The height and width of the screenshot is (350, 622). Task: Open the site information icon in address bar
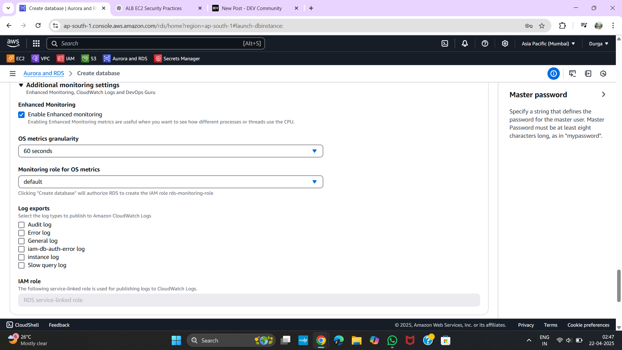pyautogui.click(x=55, y=26)
